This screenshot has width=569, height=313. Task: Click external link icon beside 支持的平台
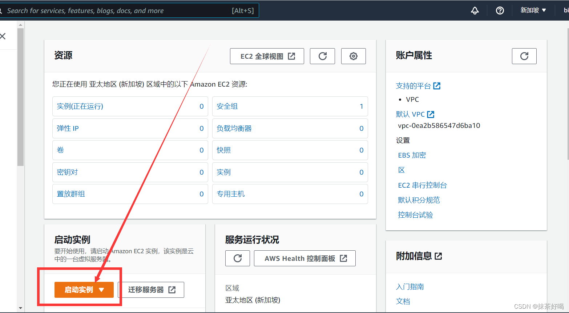[437, 86]
